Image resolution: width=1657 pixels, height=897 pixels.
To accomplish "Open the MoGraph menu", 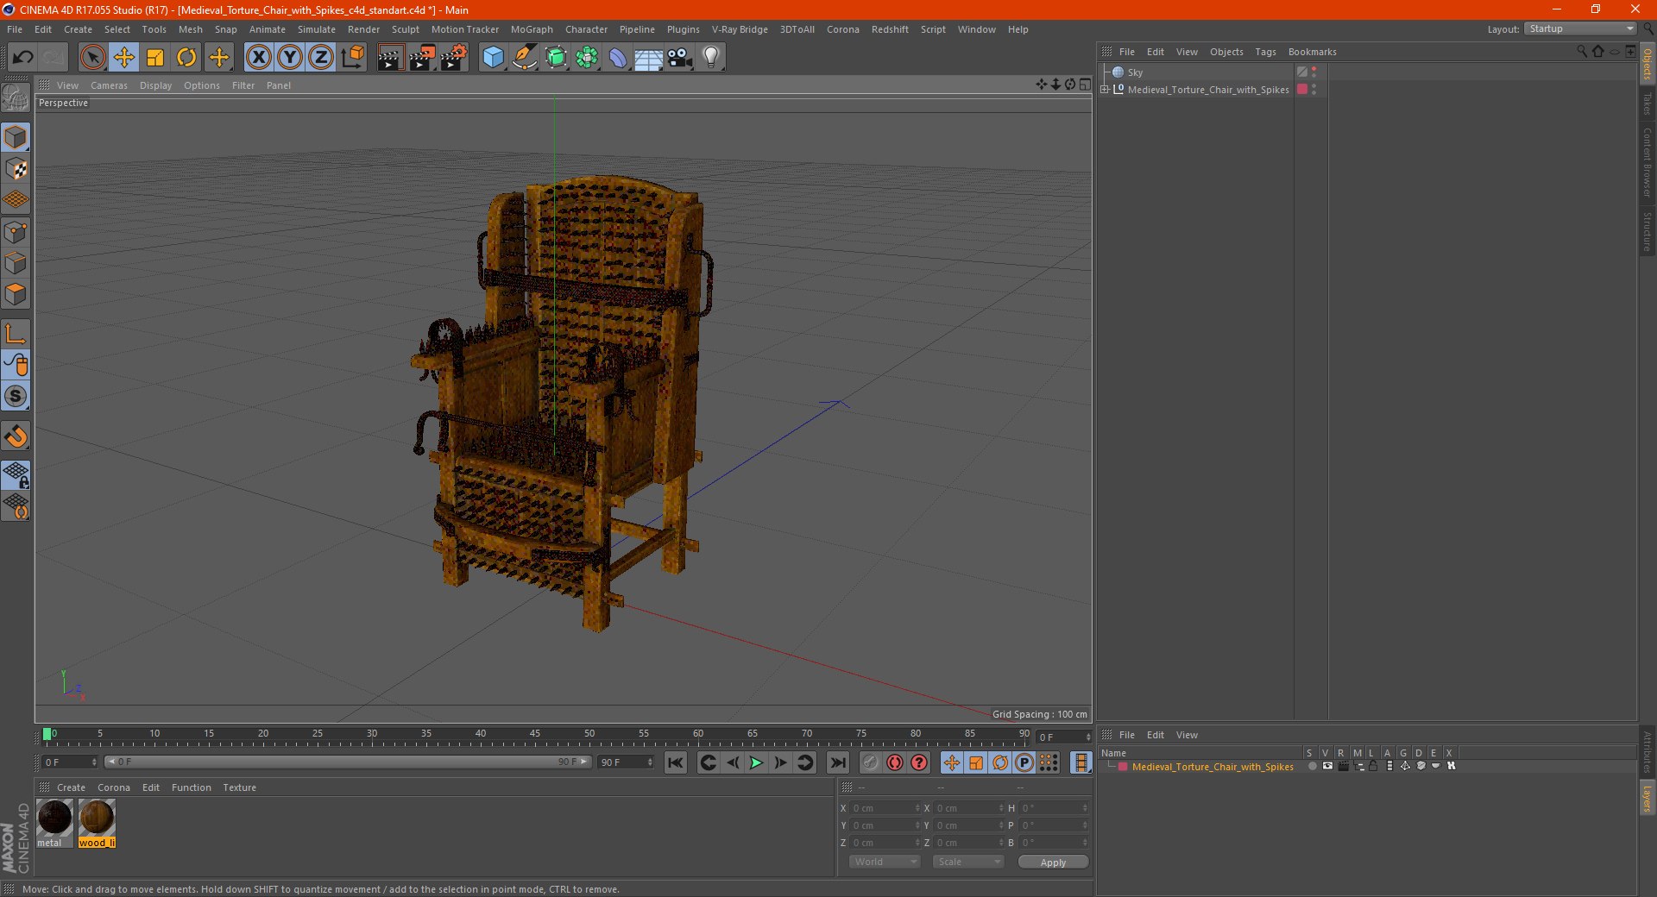I will pyautogui.click(x=532, y=29).
